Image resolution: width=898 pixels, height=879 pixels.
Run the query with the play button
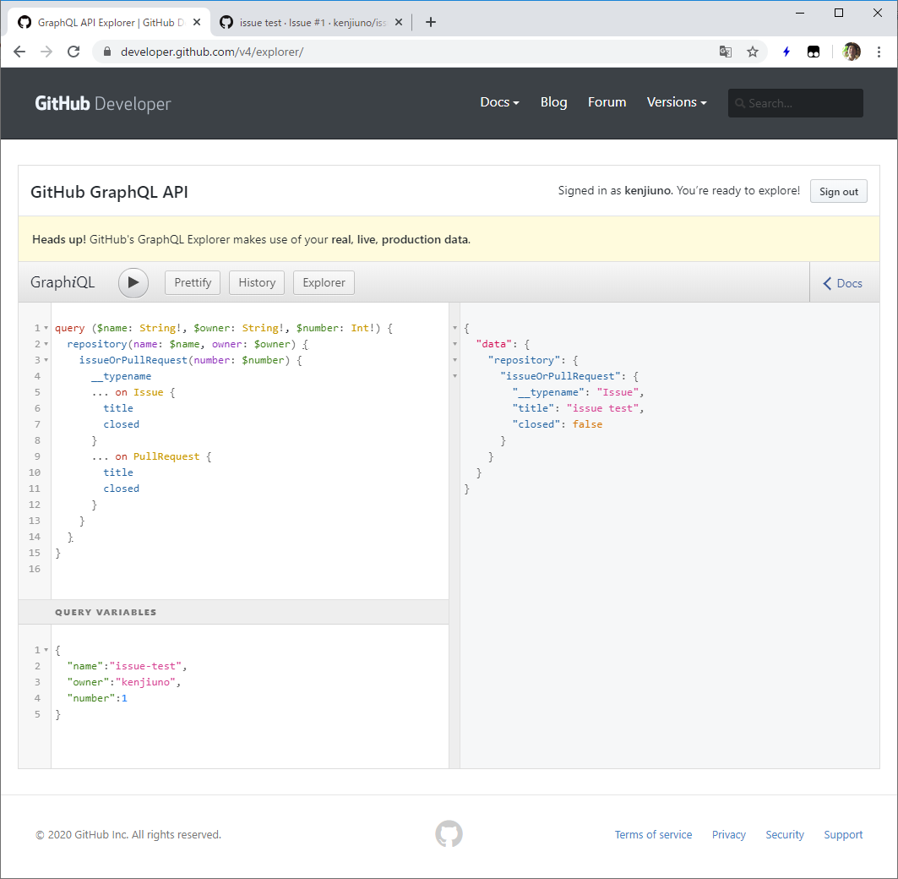(x=133, y=283)
